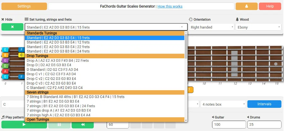Pause pattern playback
Screen dimensions: 284x131
[59, 124]
